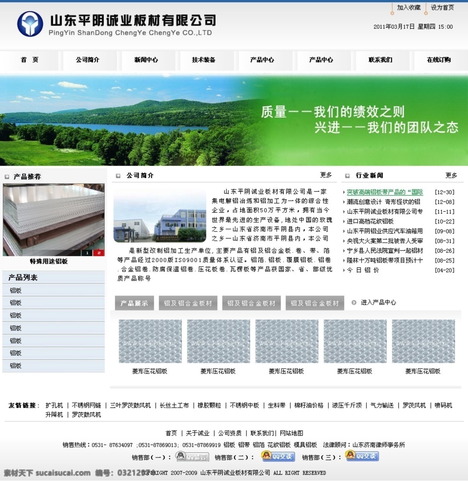Click footer keyword 模具铝板
The image size is (468, 482).
pyautogui.click(x=306, y=445)
